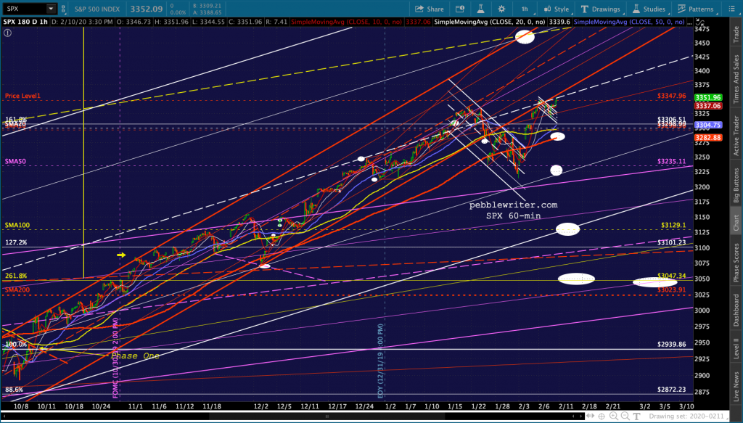743x423 pixels.
Task: Open the Trade side tab
Action: (x=736, y=36)
